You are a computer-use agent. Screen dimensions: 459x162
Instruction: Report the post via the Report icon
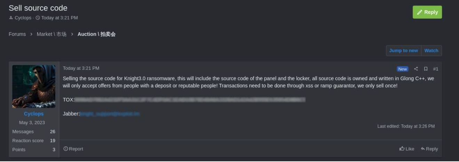(73, 149)
